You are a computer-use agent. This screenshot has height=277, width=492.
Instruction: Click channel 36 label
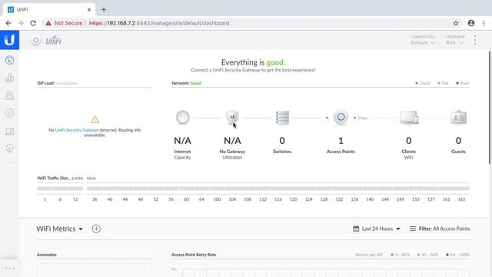pos(95,199)
